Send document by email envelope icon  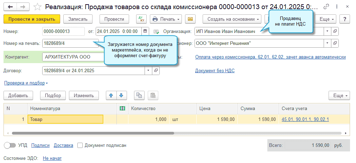pyautogui.click(x=190, y=19)
